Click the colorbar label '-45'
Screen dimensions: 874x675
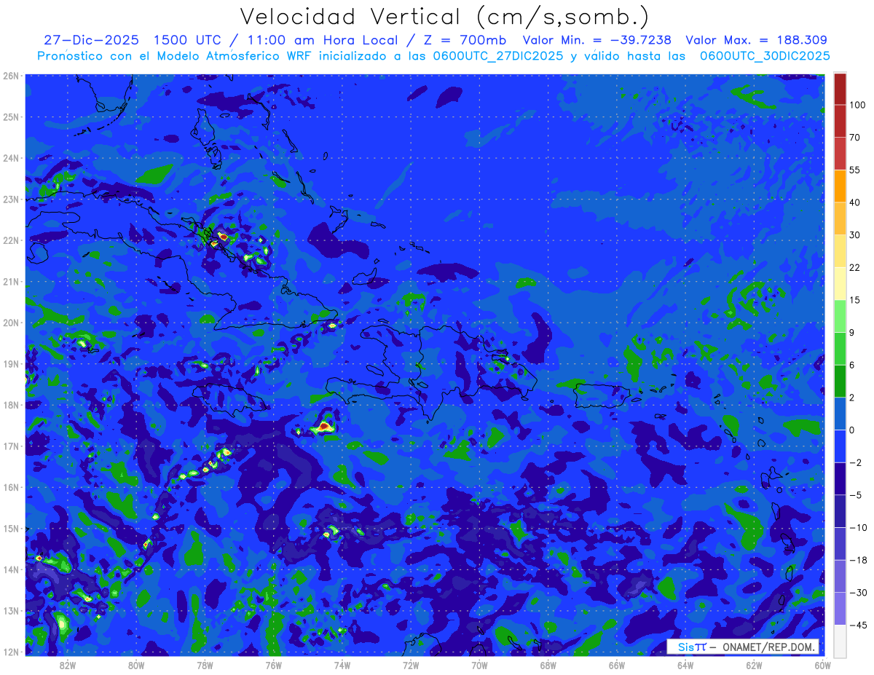tap(858, 625)
